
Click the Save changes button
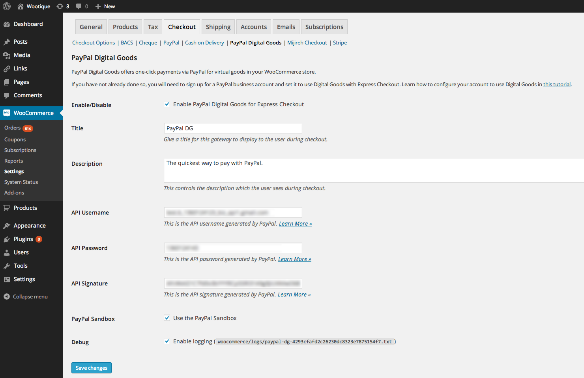click(x=92, y=368)
